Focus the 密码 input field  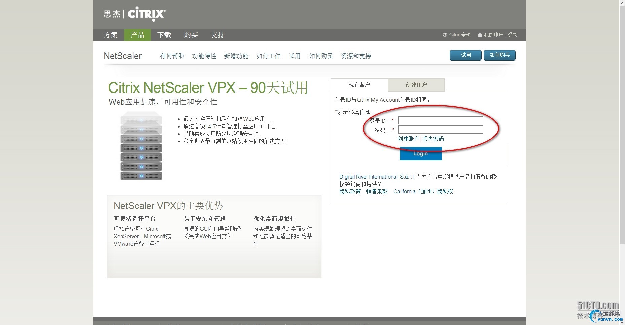[440, 130]
